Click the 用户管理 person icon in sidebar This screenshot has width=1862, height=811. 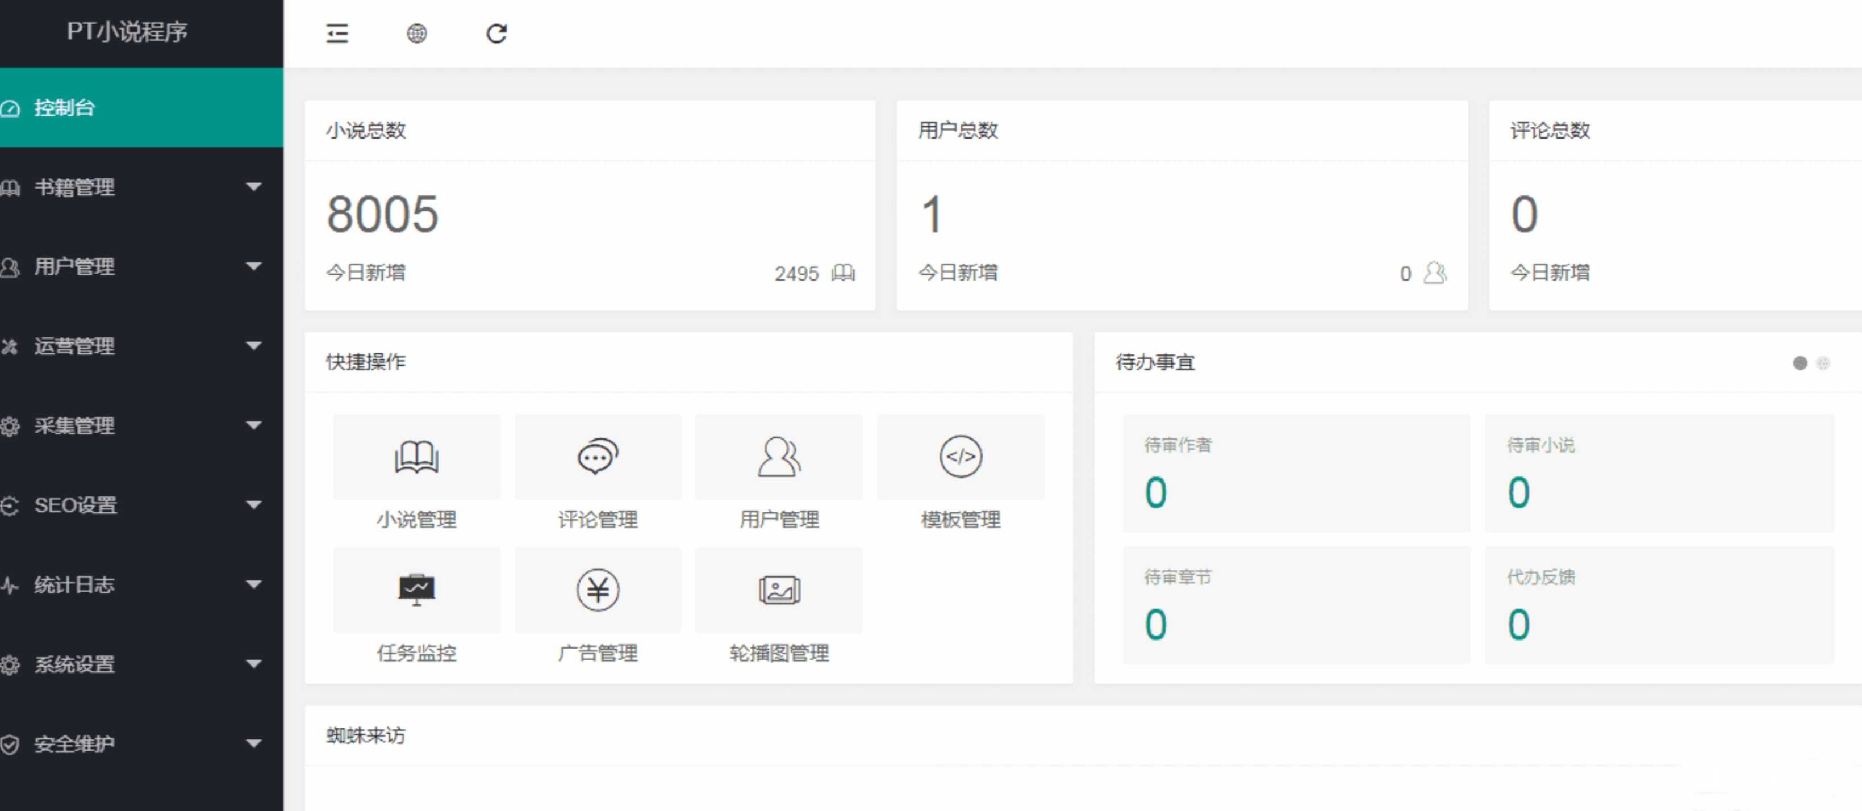[x=10, y=267]
